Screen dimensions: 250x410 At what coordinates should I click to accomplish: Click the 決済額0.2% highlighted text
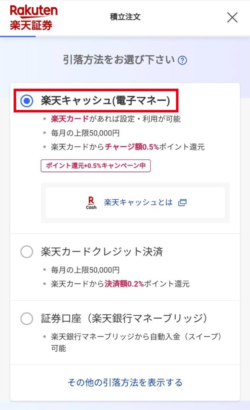(124, 284)
